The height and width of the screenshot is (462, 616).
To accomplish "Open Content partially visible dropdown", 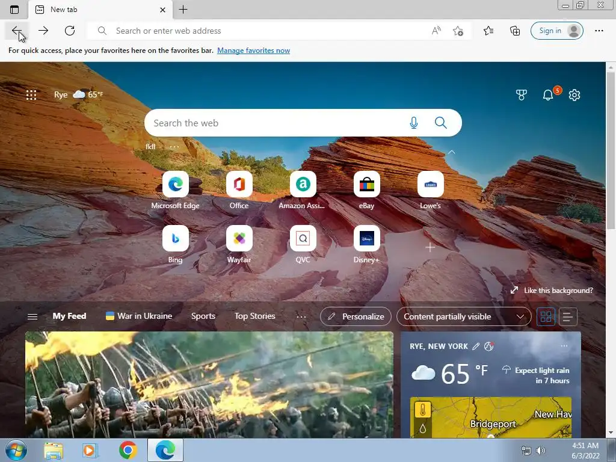I will [464, 316].
